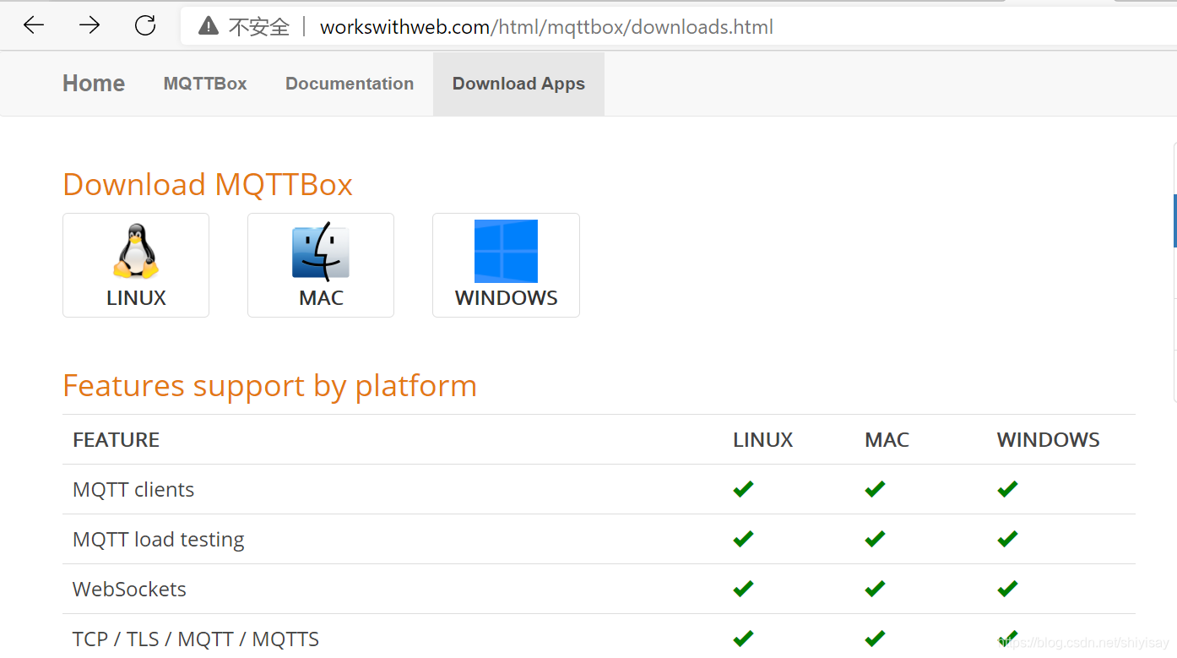Click the Linux checkmark in TCP / TLS row

pyautogui.click(x=743, y=639)
